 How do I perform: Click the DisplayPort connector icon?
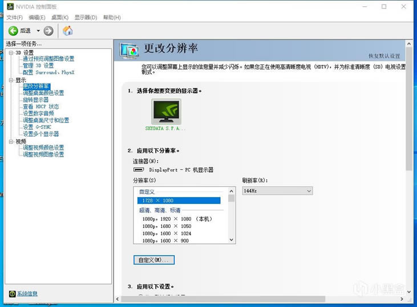point(139,169)
